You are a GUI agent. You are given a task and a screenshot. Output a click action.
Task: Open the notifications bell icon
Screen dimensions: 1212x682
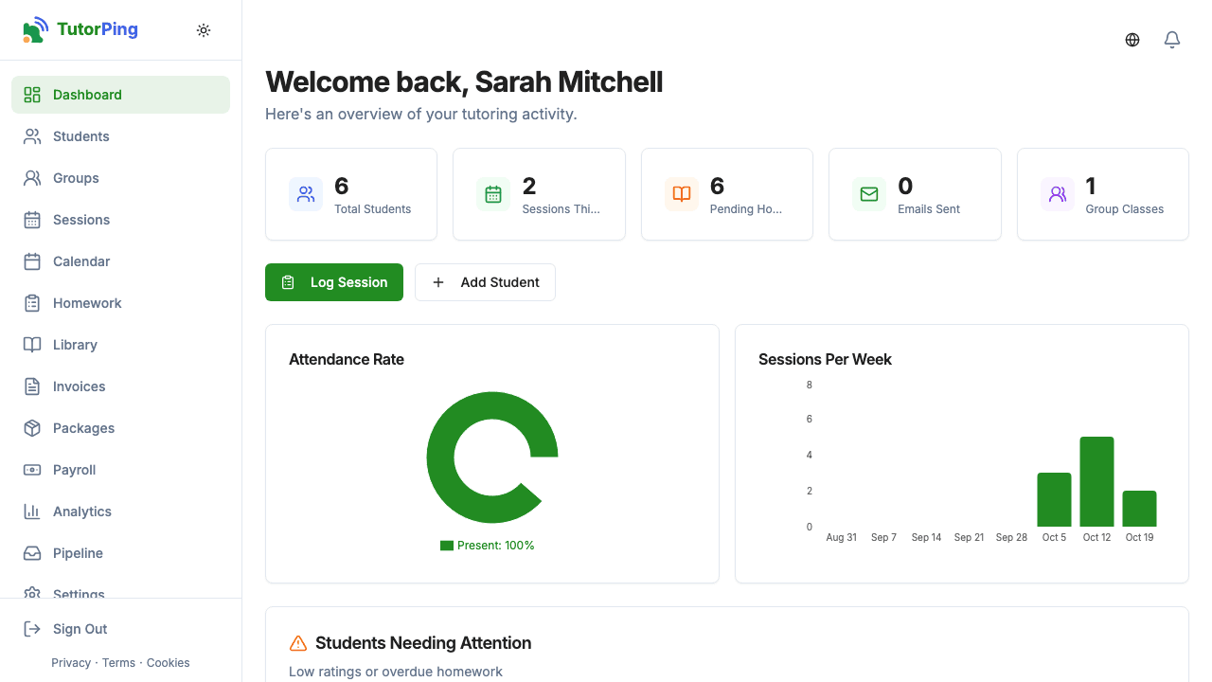[1172, 40]
